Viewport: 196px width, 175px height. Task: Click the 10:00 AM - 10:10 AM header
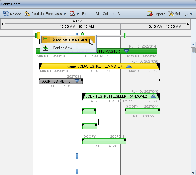[x=77, y=27]
